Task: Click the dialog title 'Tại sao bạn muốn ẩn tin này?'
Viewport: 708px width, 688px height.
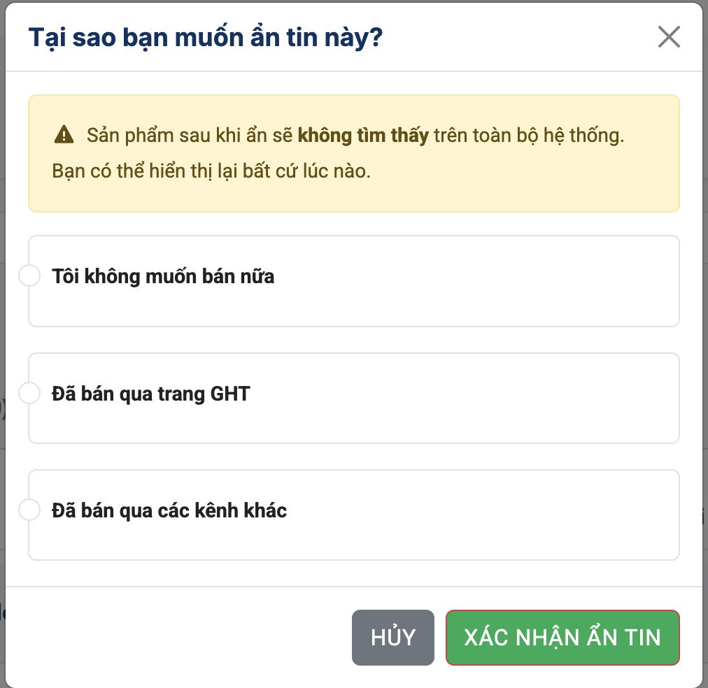Action: click(x=206, y=37)
